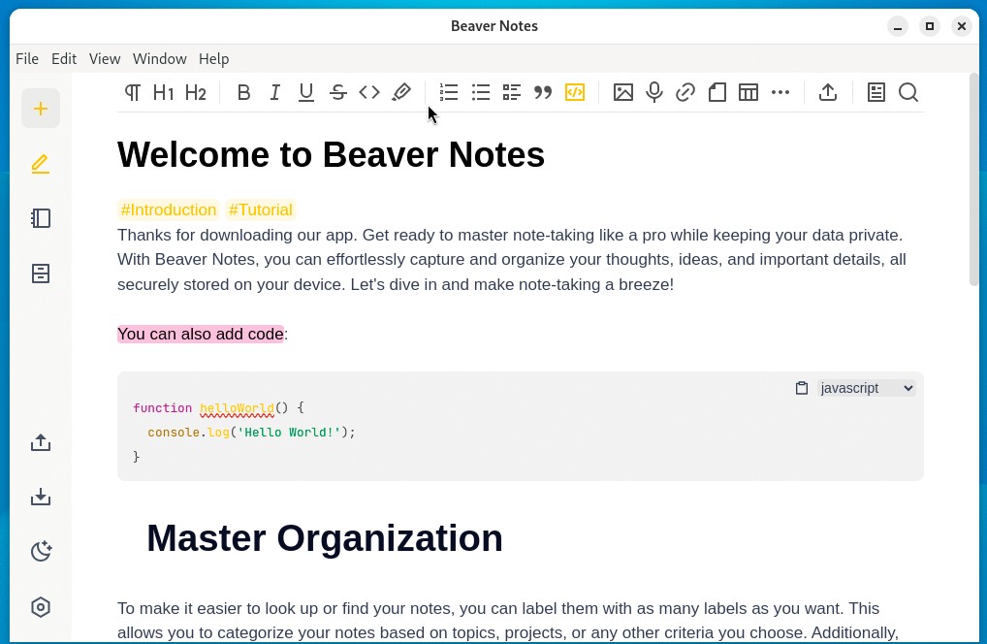987x644 pixels.
Task: Click the microphone audio icon
Action: pyautogui.click(x=654, y=92)
